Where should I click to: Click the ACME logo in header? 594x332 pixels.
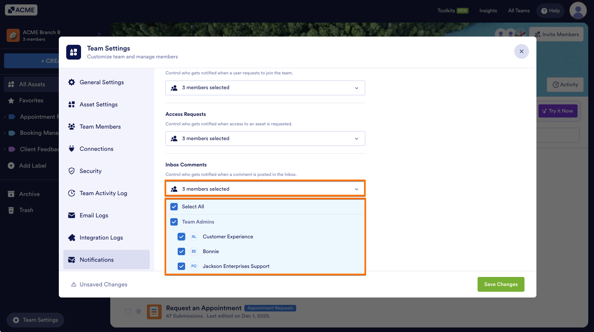[x=21, y=10]
